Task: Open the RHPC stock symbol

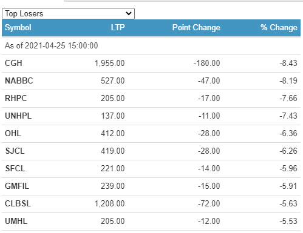Action: coord(16,99)
